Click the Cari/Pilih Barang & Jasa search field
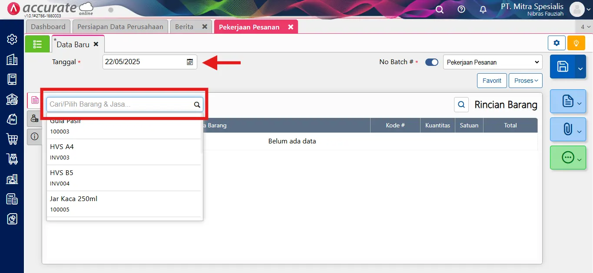 tap(120, 104)
